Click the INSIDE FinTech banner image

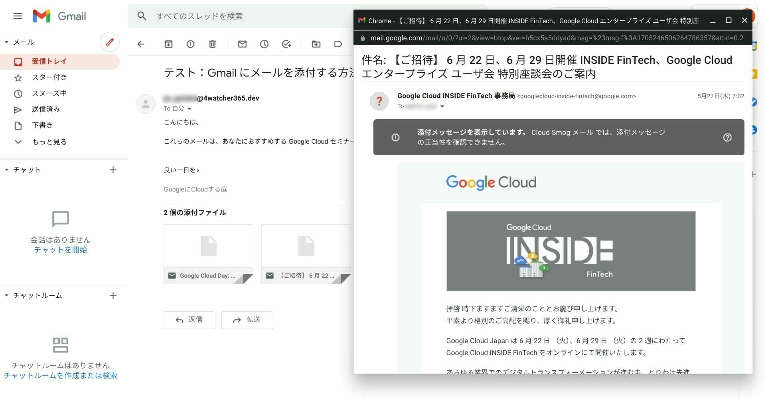[x=571, y=251]
